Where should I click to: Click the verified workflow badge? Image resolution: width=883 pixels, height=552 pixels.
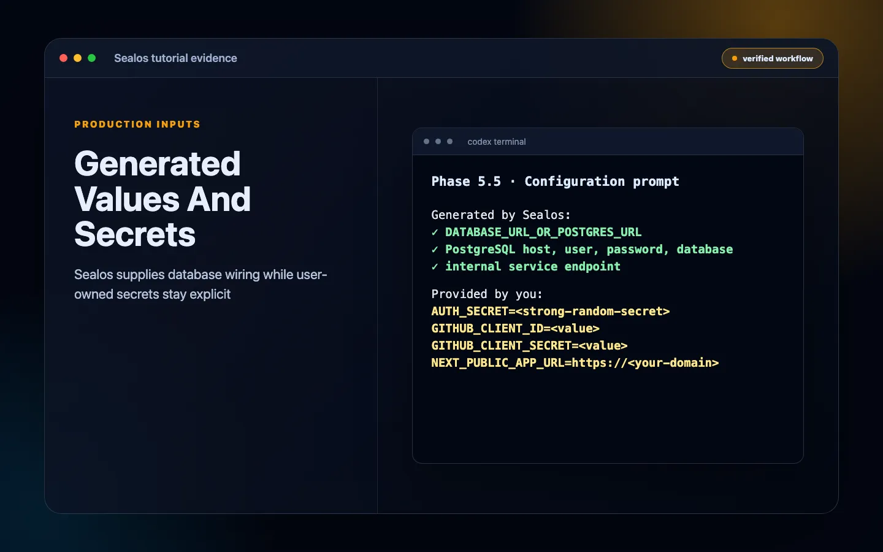[773, 58]
